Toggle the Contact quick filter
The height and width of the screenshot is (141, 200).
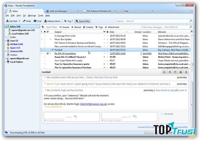click(x=88, y=27)
